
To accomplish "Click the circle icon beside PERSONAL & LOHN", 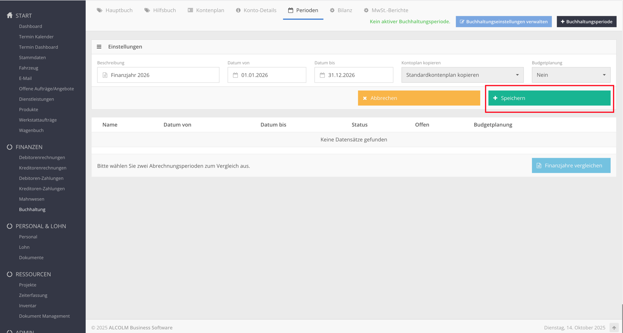I will 10,226.
